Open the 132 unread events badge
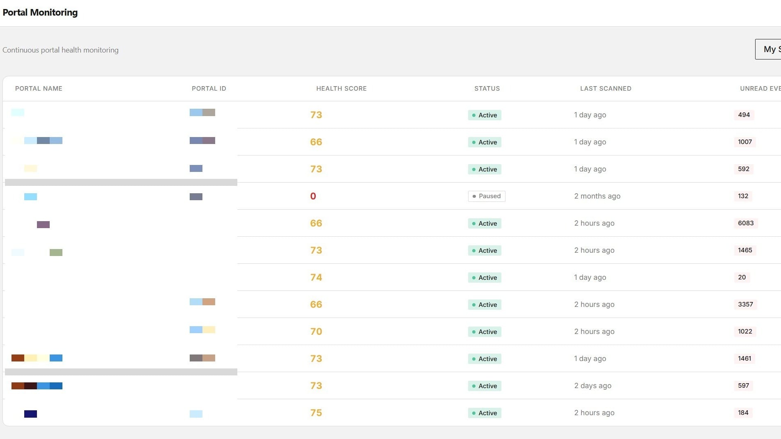The width and height of the screenshot is (781, 439). [743, 196]
